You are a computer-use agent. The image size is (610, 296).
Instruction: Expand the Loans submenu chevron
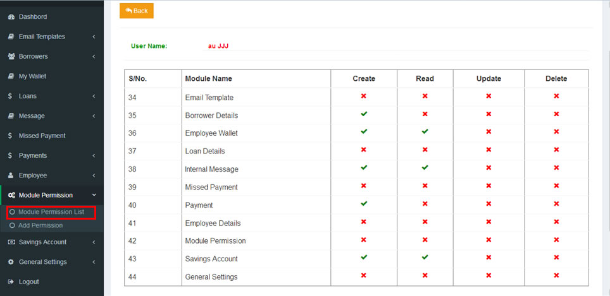click(x=94, y=97)
